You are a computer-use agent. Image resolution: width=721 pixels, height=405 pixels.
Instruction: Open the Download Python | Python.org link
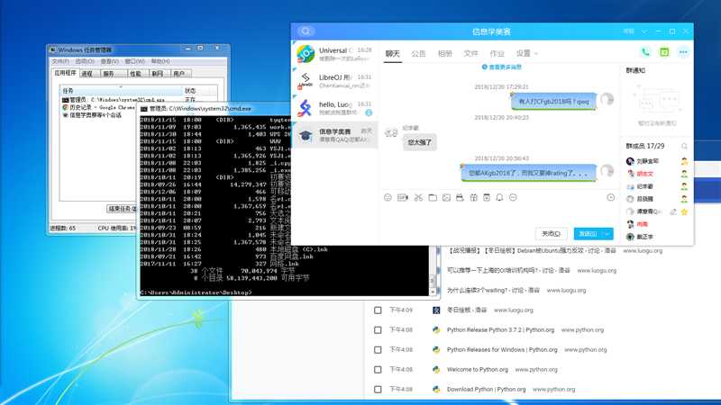486,390
